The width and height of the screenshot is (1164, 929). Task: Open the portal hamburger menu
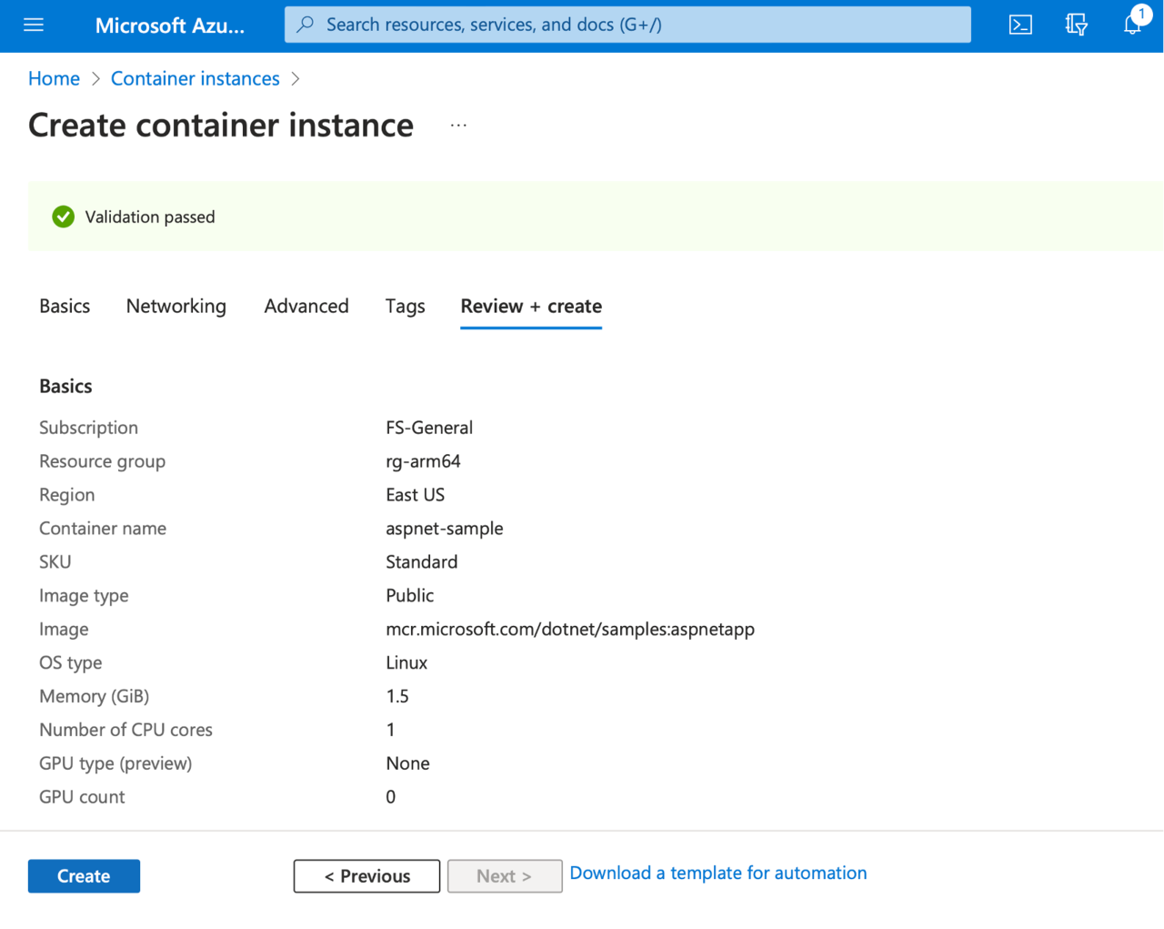pyautogui.click(x=34, y=25)
